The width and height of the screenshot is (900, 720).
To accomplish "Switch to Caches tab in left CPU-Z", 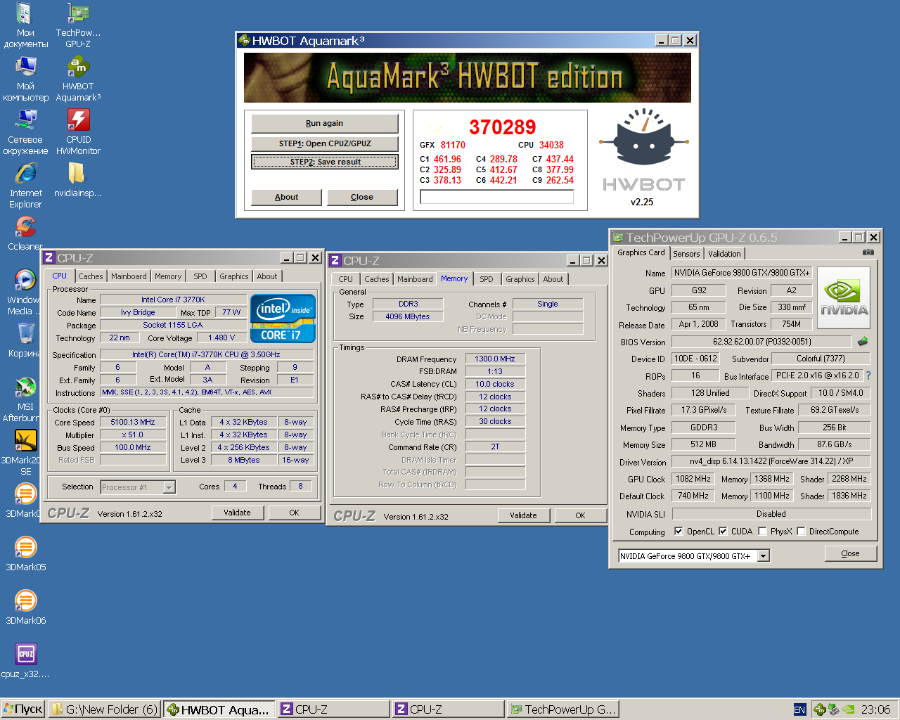I will pos(91,276).
